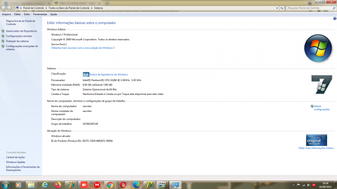This screenshot has height=189, width=337.
Task: Click the shield icon beside Alterar configurações
Action: point(312,106)
